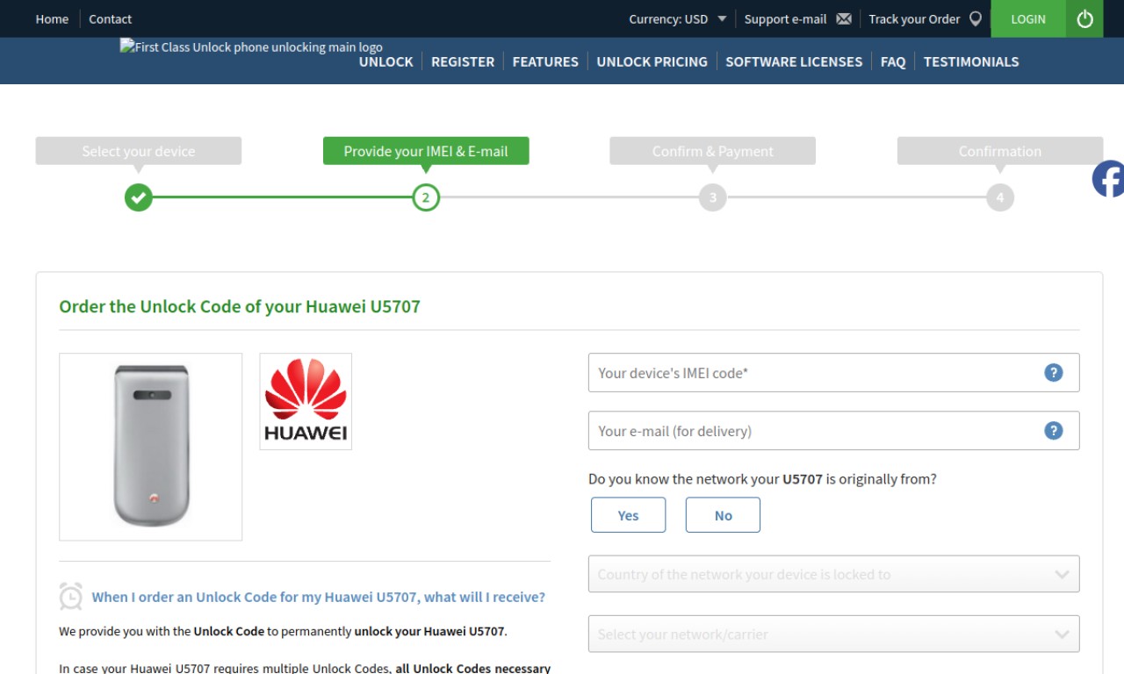Screen dimensions: 1124x674
Task: Click the IMEI code help question mark icon
Action: (x=1053, y=373)
